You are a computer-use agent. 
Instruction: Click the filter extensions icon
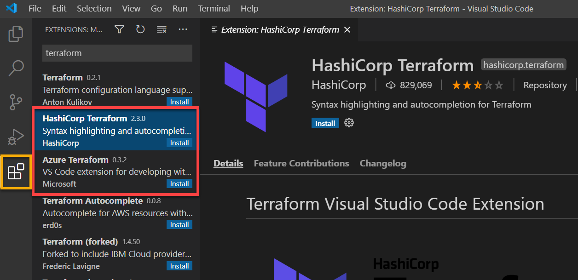point(119,29)
